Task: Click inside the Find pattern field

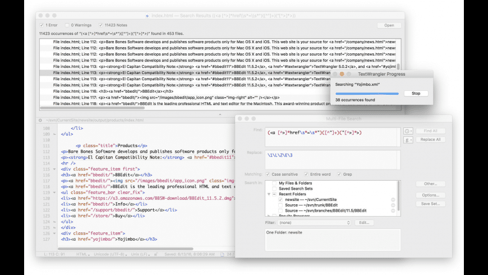Action: [333, 137]
